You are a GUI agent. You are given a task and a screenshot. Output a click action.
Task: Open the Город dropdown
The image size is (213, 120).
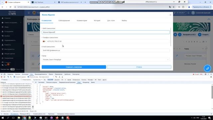(106, 60)
